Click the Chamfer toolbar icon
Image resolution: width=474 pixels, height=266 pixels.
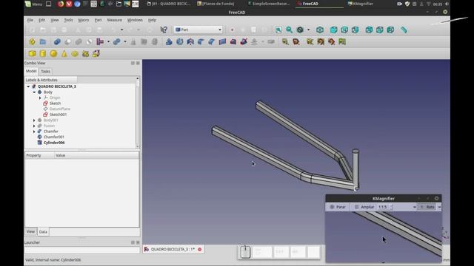coord(212,41)
